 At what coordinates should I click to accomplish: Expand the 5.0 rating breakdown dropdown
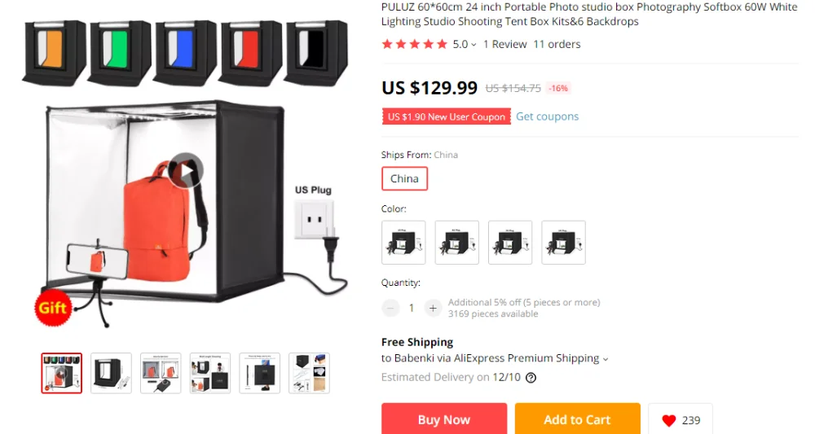(x=465, y=44)
